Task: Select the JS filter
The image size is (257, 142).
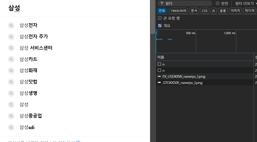Action: coord(213,11)
